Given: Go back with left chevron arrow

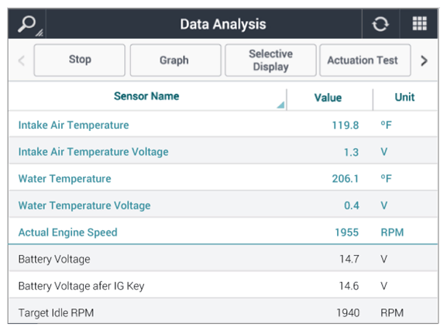Looking at the screenshot, I should [x=22, y=60].
